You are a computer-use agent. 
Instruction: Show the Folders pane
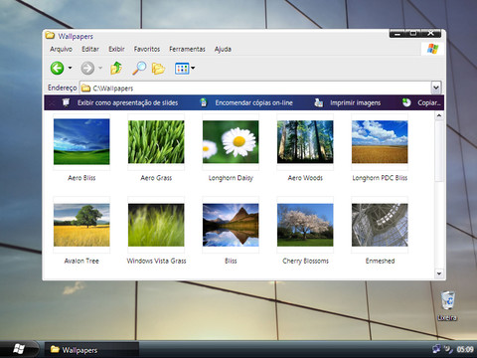(x=158, y=69)
